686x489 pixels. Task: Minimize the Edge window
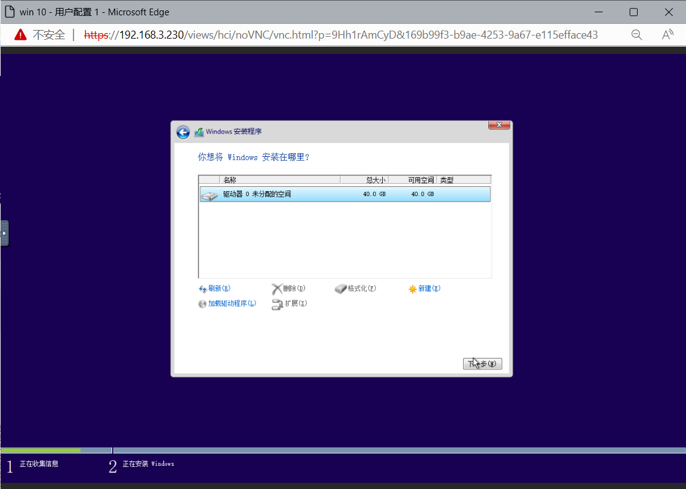point(598,12)
